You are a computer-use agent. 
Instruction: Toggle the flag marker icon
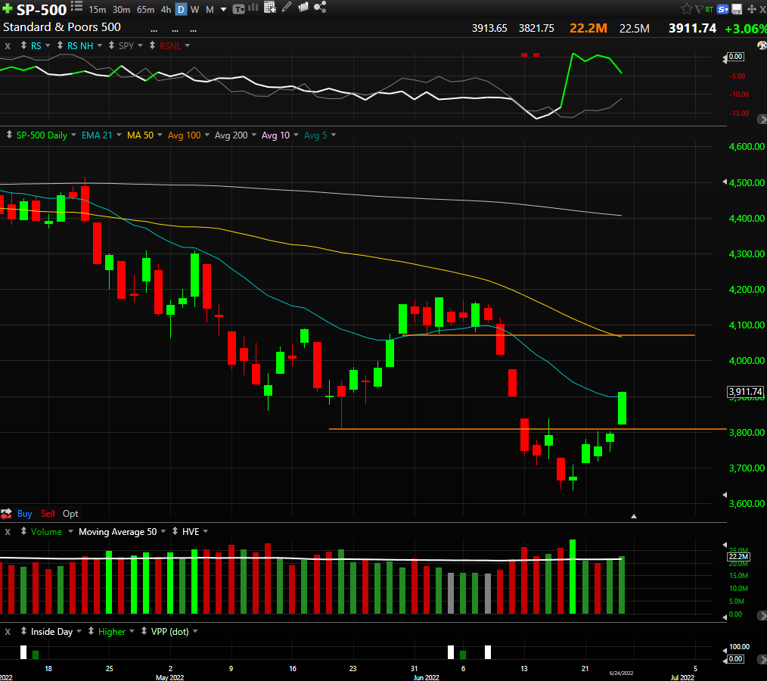click(x=698, y=9)
